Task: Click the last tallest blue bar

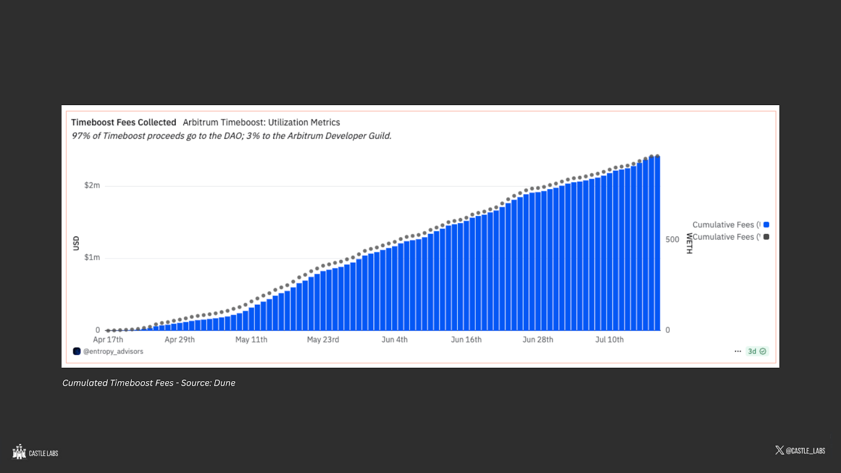Action: tap(657, 243)
